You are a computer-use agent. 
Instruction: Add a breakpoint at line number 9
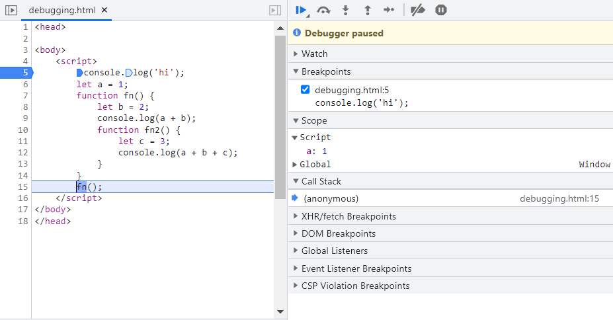pyautogui.click(x=25, y=118)
